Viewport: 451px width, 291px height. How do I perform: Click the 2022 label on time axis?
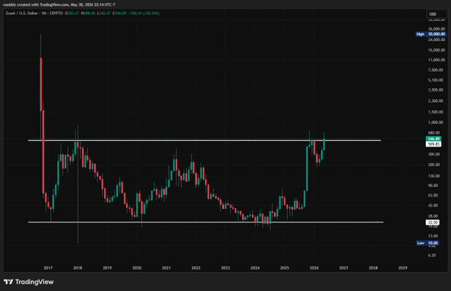196,268
